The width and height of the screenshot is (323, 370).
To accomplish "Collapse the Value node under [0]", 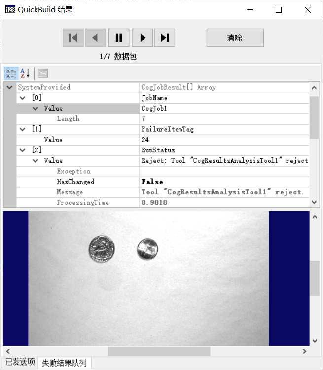I will pos(36,109).
